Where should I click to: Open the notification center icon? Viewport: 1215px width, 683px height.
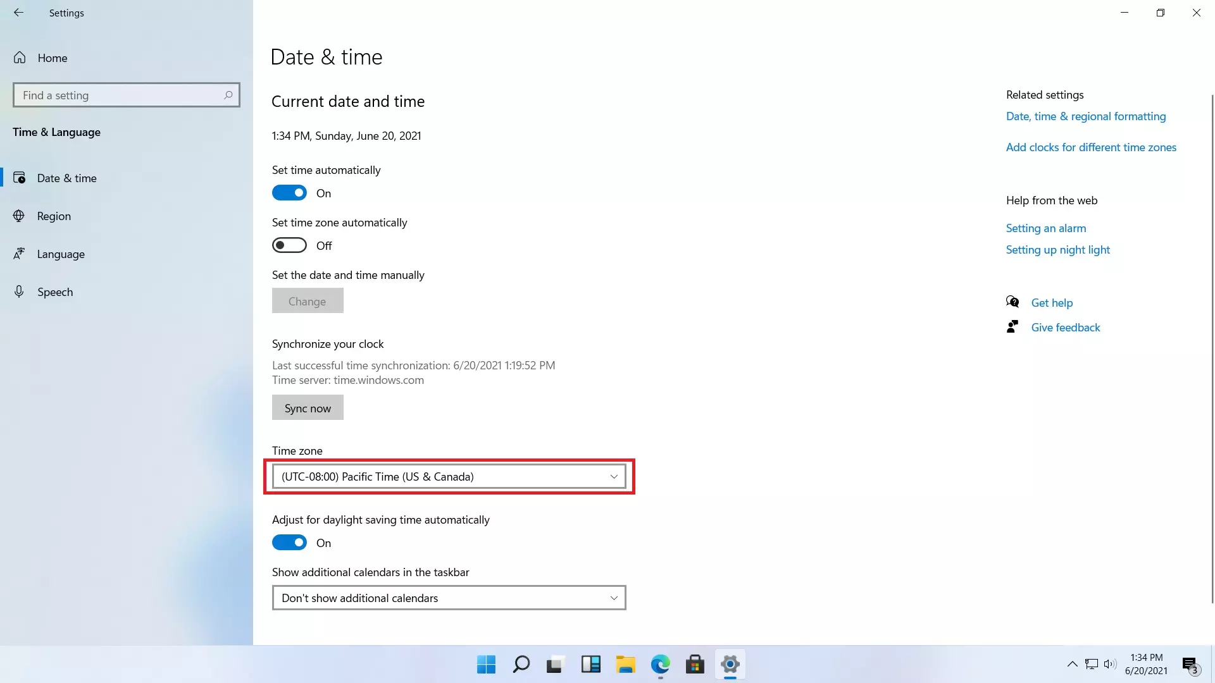pos(1190,665)
